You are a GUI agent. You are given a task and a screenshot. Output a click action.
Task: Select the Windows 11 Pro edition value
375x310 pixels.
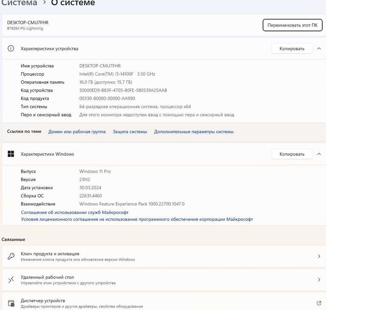pyautogui.click(x=95, y=171)
